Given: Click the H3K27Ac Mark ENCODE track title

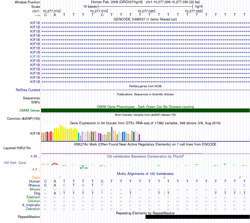Looking at the screenshot, I should 145,144.
